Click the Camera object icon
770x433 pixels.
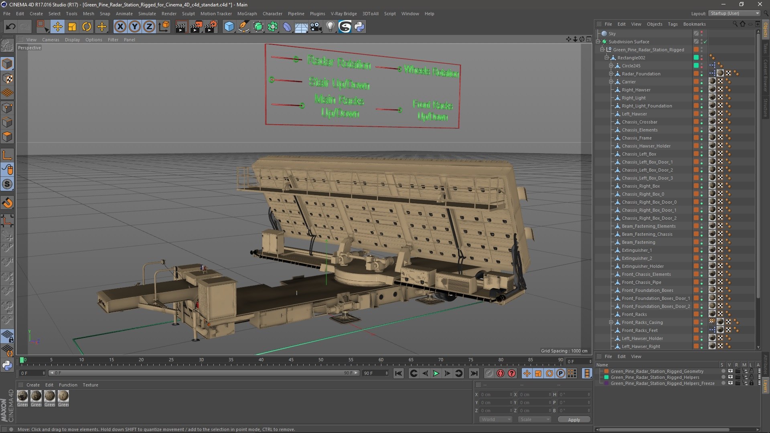click(x=316, y=27)
